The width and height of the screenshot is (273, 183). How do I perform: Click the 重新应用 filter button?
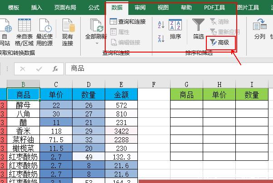[225, 32]
